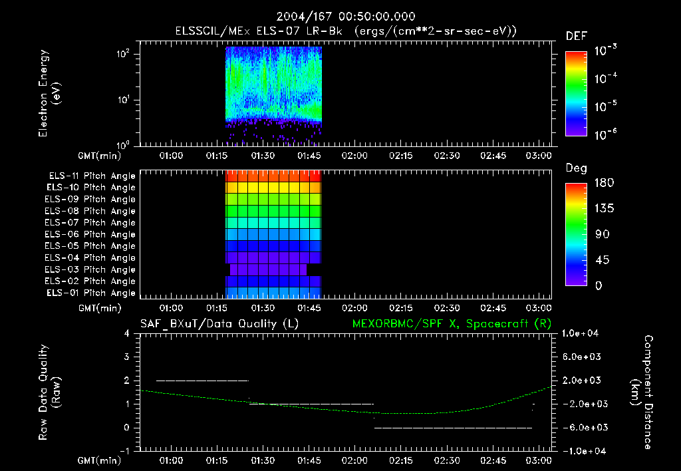Click the 2.0e+03 distance tick label
The width and height of the screenshot is (681, 471).
581,380
